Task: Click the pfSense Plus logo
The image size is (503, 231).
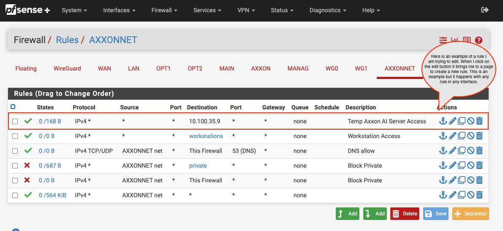Action: (28, 10)
